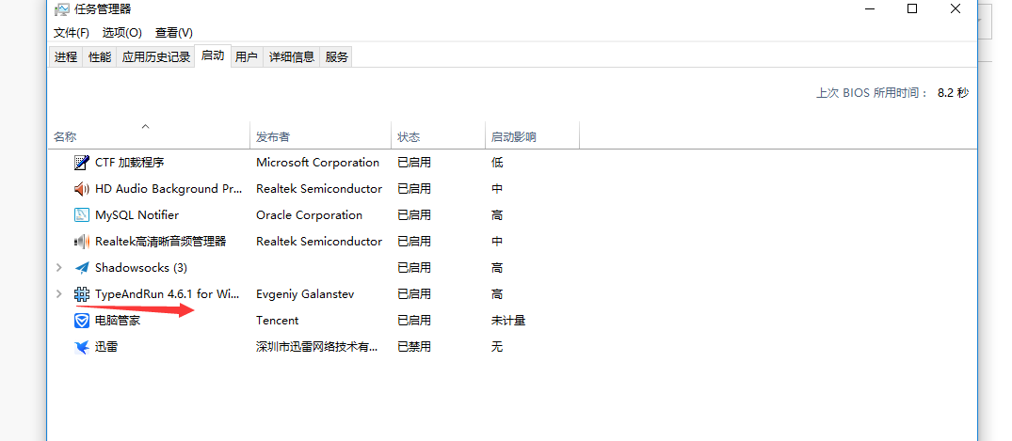Click Evgeniy Galanstev publisher cell
Image resolution: width=1012 pixels, height=441 pixels.
tap(305, 294)
